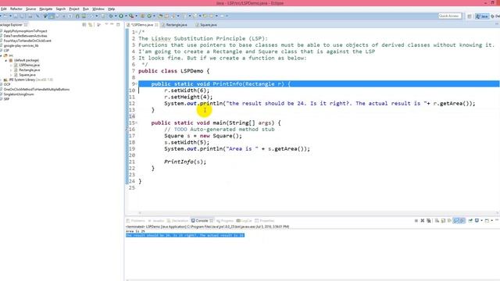Open Display Selected Console dropdown arrow
The image size is (500, 281).
(481, 220)
